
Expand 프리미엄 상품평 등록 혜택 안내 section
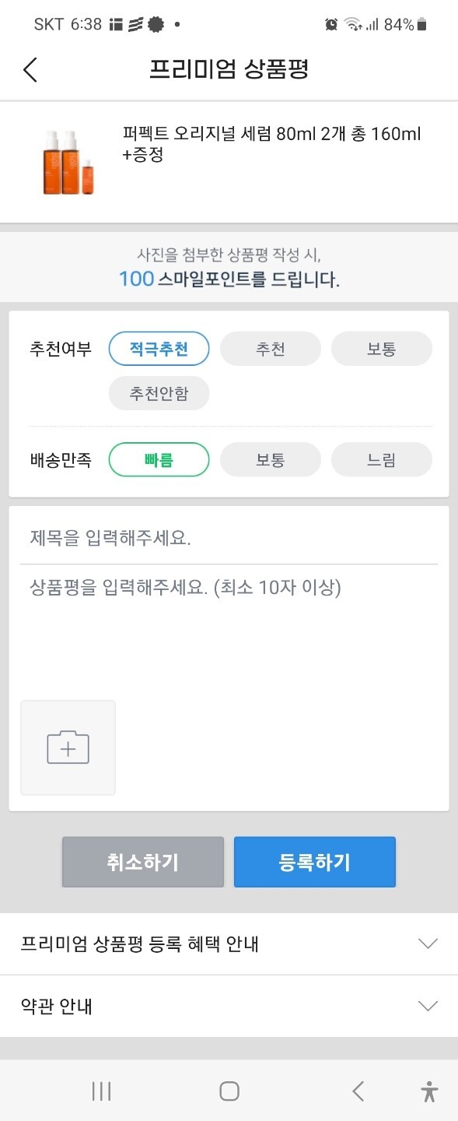coord(229,944)
